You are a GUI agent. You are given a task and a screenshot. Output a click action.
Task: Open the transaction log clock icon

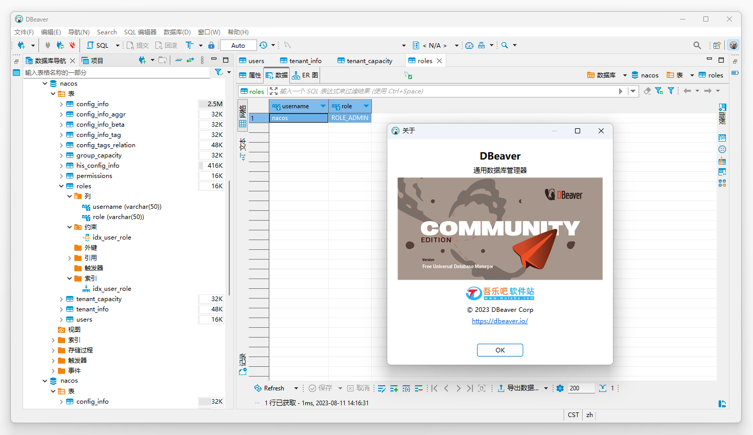[263, 45]
